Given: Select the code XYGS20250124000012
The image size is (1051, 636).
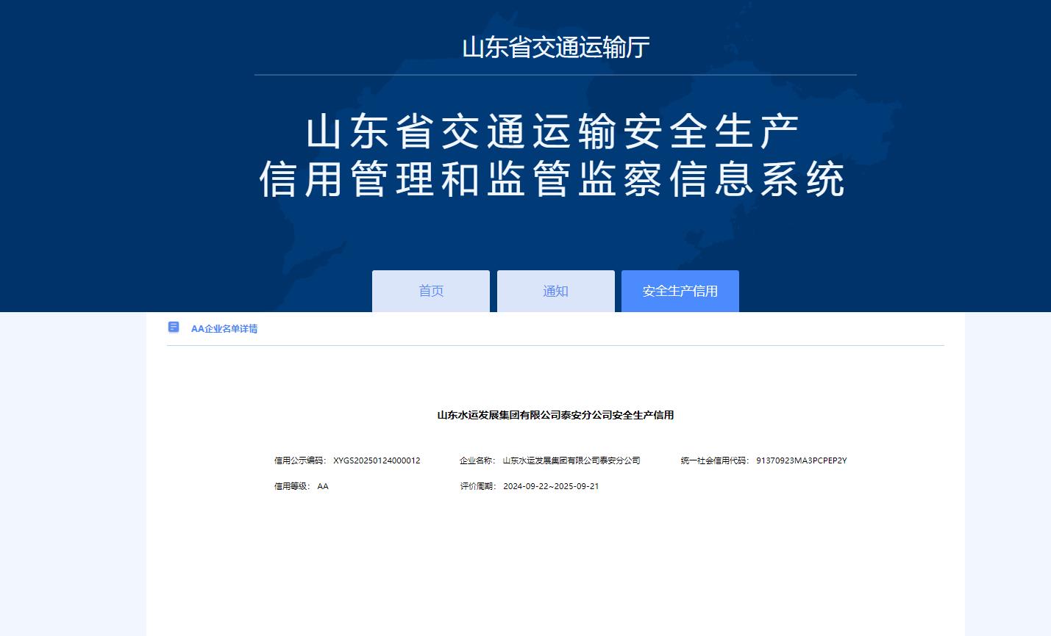Looking at the screenshot, I should 377,460.
